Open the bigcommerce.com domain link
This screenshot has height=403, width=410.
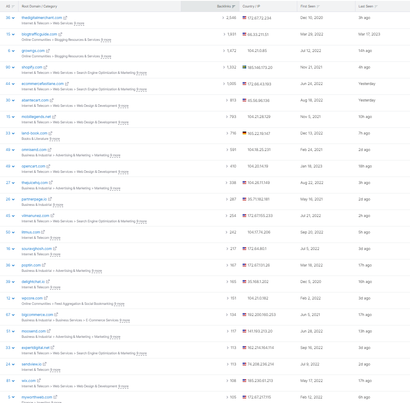pyautogui.click(x=38, y=314)
